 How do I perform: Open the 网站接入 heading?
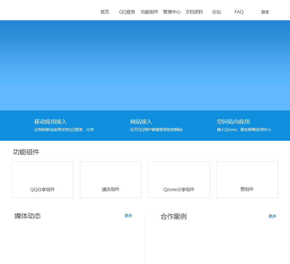pyautogui.click(x=141, y=122)
